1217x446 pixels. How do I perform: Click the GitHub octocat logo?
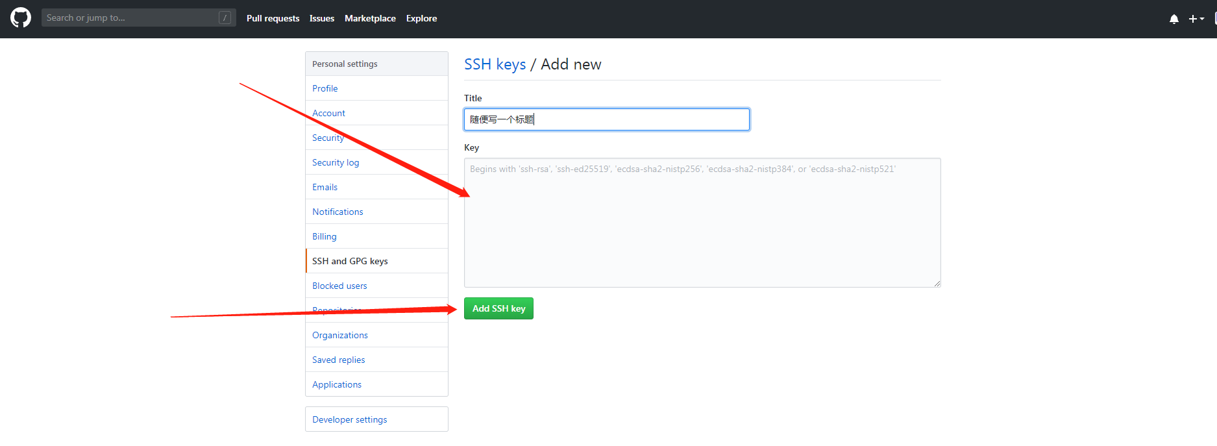21,18
